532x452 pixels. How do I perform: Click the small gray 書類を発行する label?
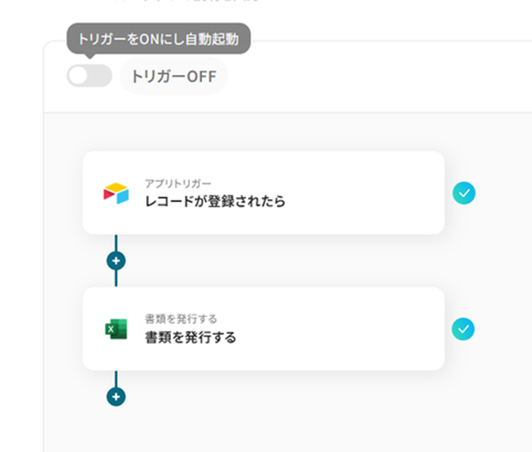181,319
